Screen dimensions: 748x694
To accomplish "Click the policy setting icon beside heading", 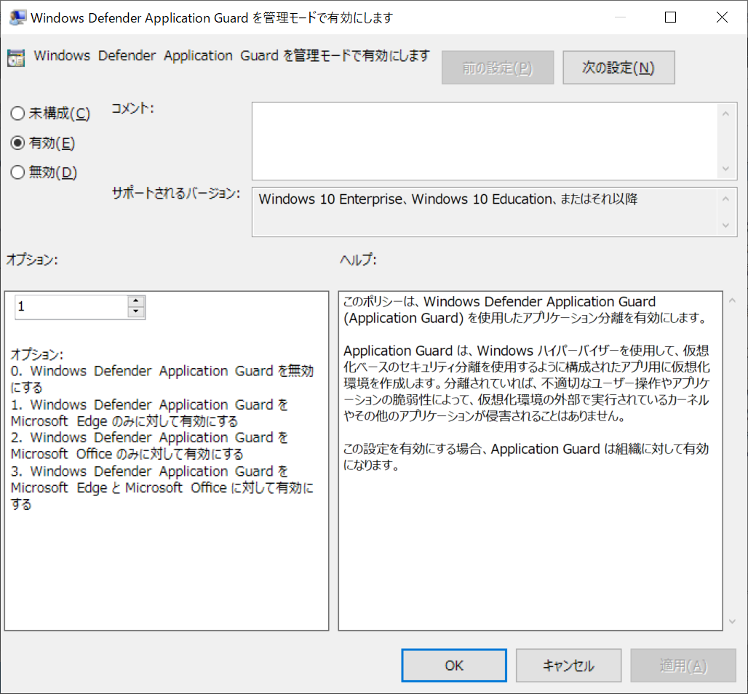I will [x=16, y=58].
